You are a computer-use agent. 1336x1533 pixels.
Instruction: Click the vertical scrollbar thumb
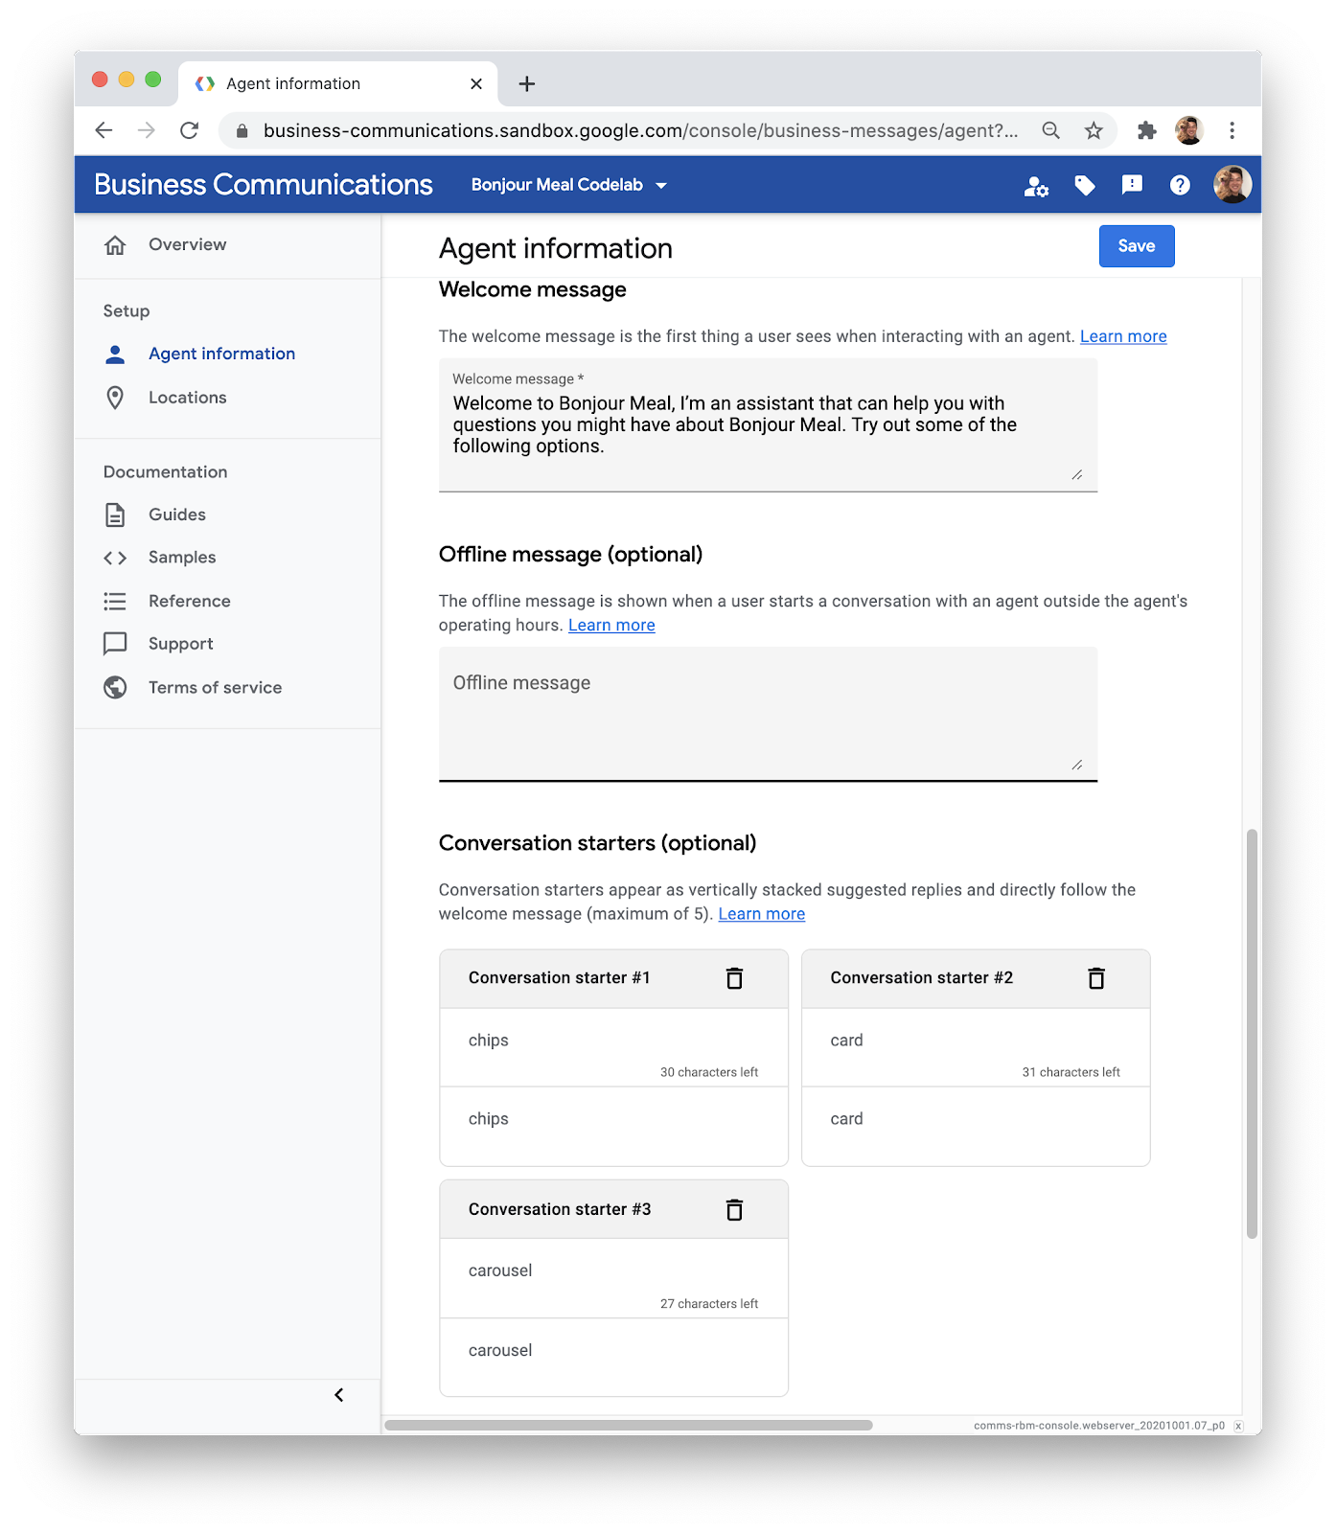[x=1251, y=1035]
